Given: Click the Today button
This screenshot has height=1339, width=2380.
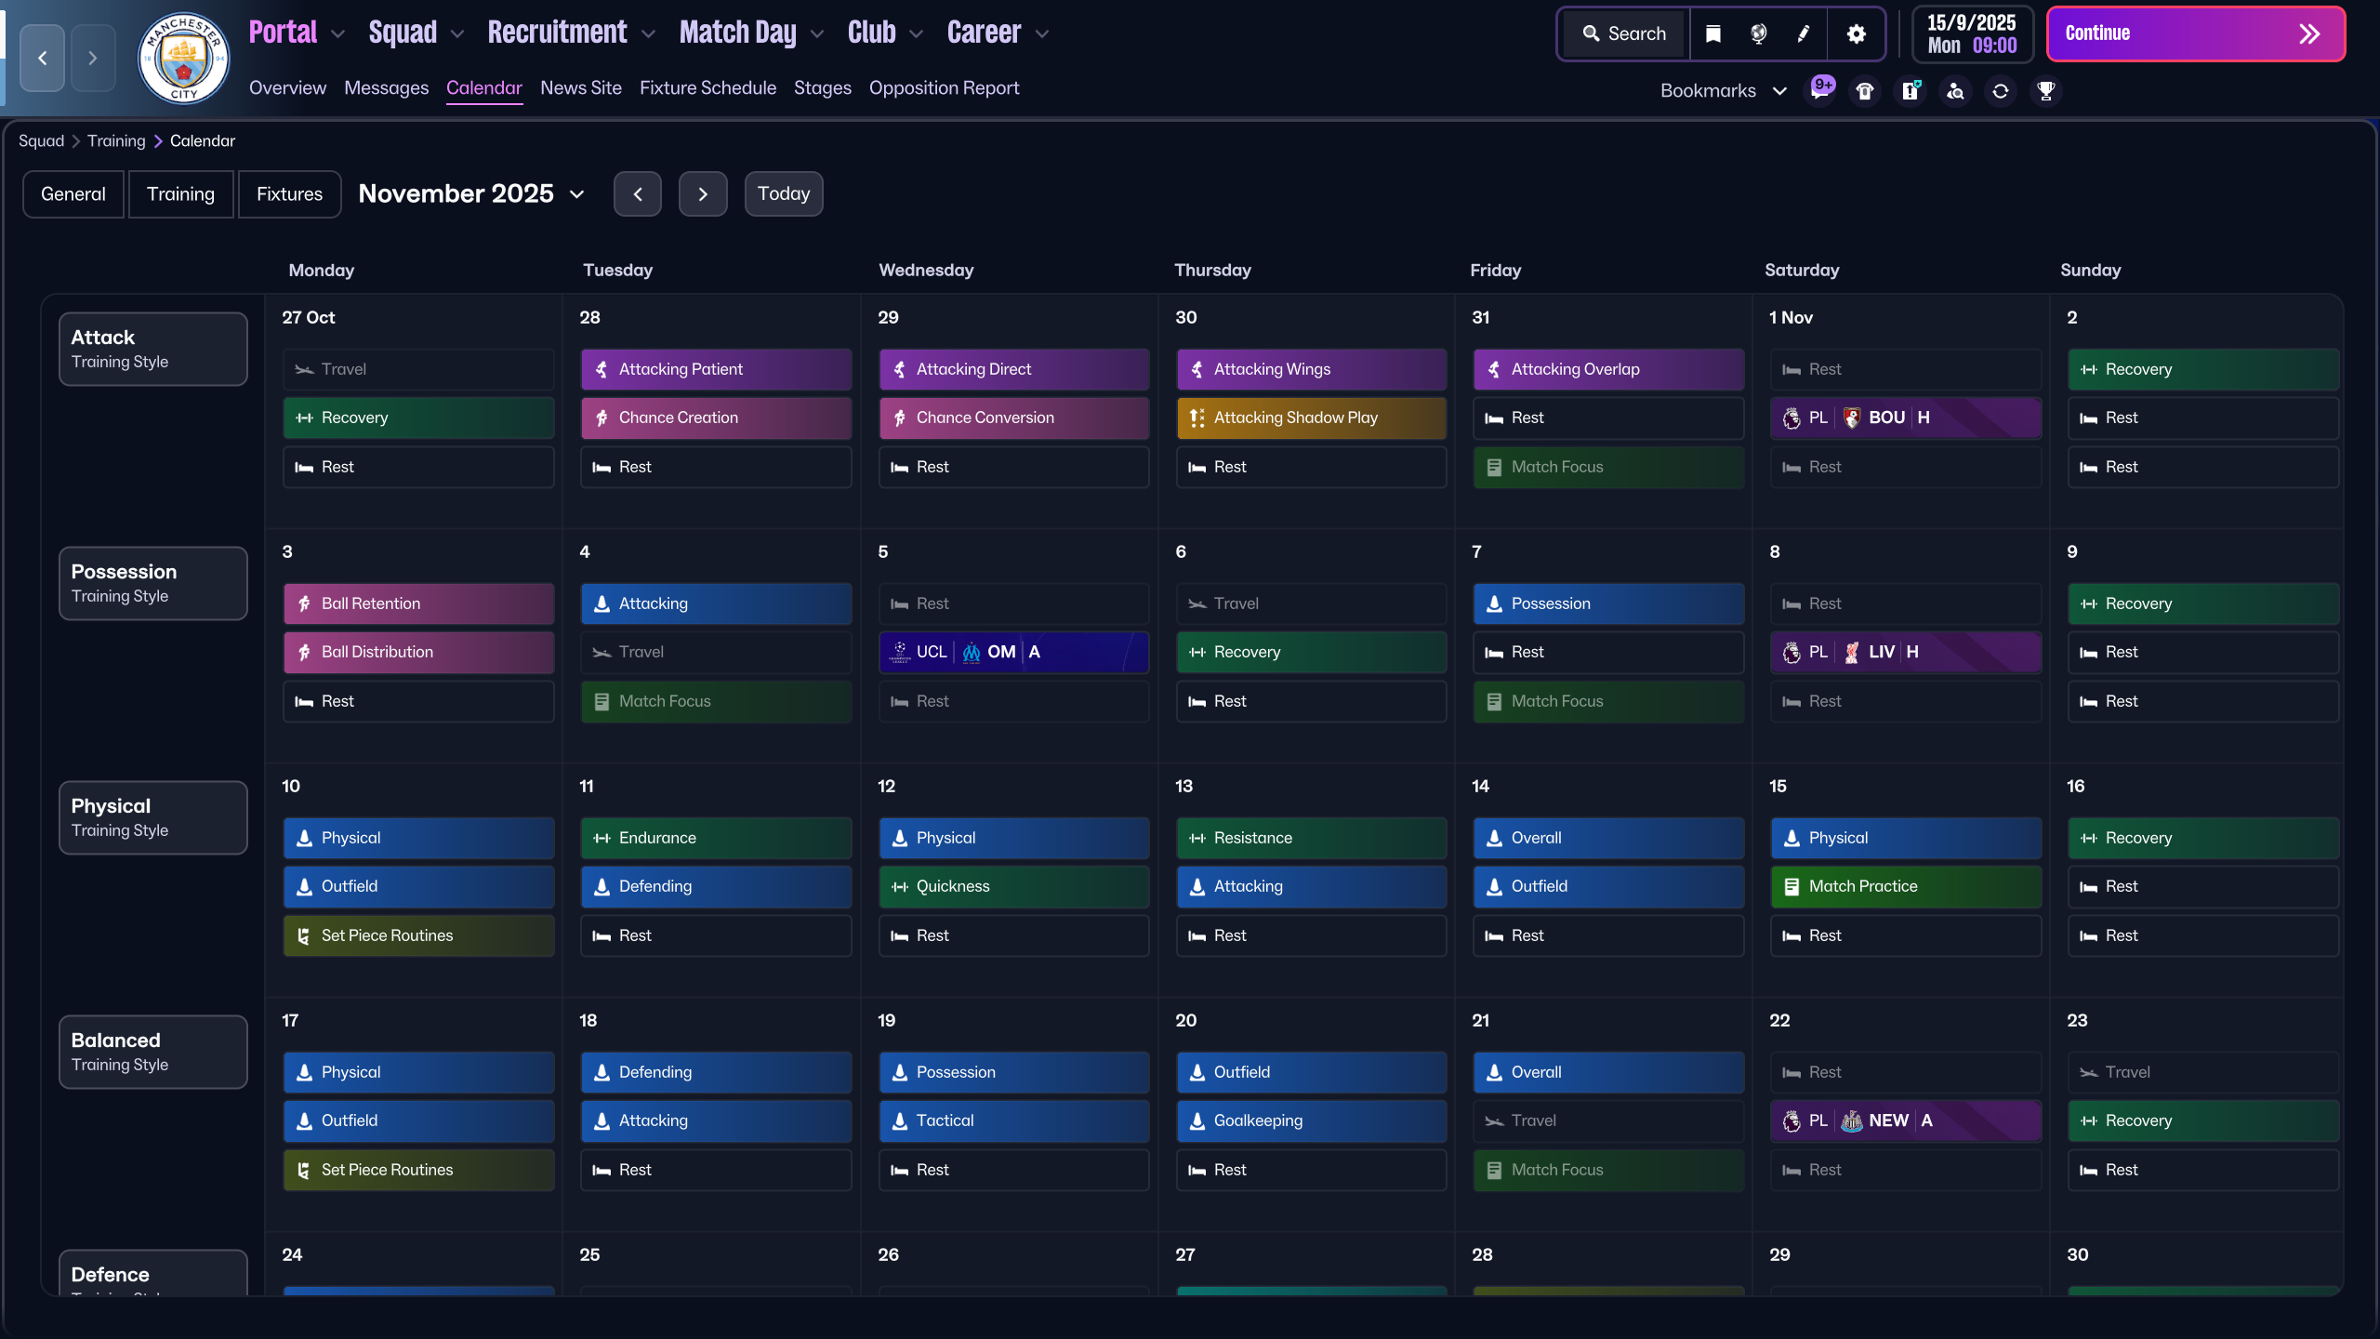Looking at the screenshot, I should (784, 193).
